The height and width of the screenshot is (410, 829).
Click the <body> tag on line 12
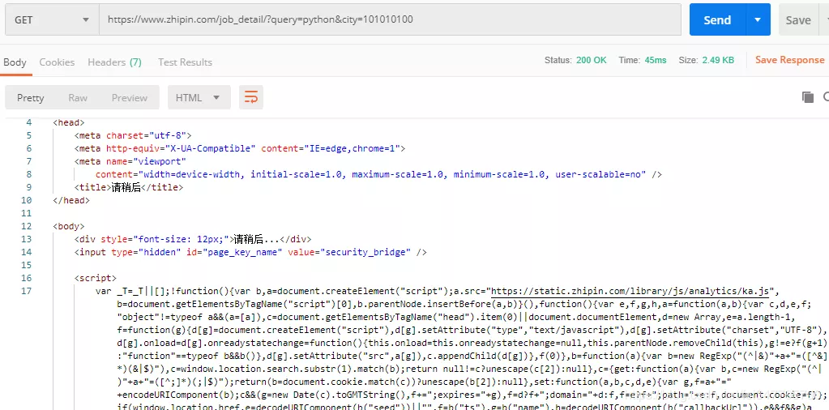[69, 226]
